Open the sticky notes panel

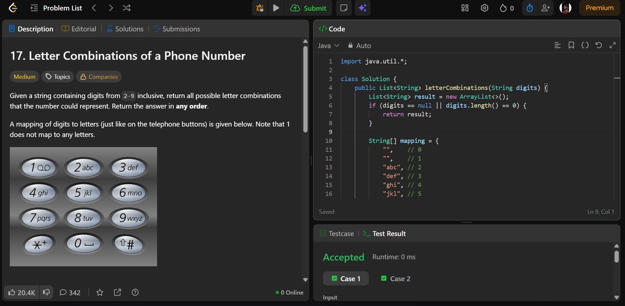pos(343,8)
